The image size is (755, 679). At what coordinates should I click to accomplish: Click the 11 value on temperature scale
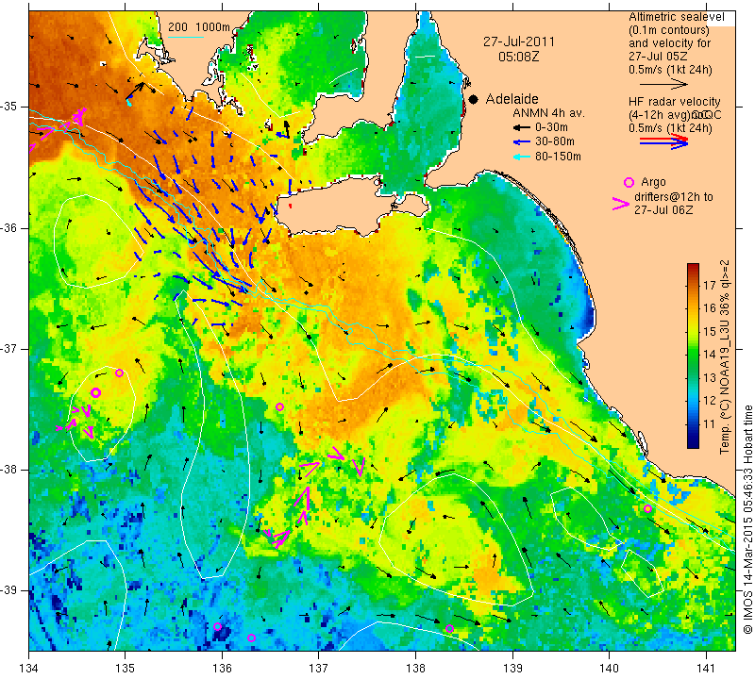tap(710, 424)
